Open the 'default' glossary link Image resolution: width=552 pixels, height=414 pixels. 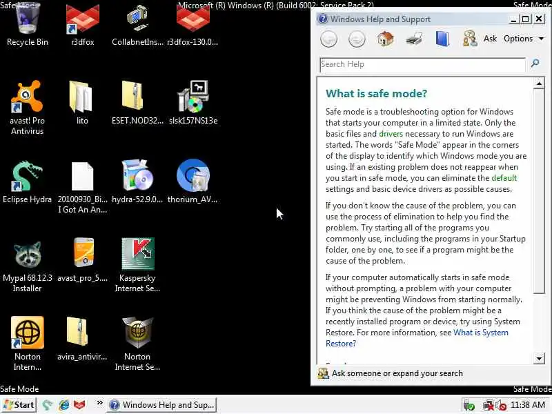coord(504,178)
